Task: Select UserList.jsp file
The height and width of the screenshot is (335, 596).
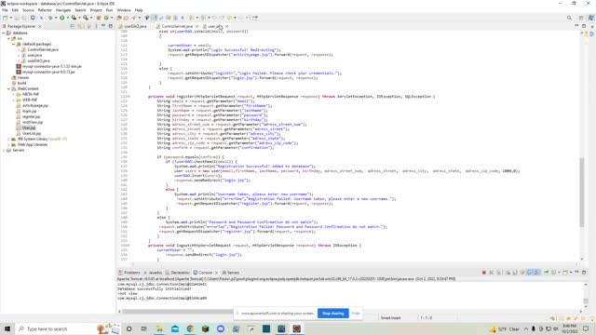Action: [31, 133]
